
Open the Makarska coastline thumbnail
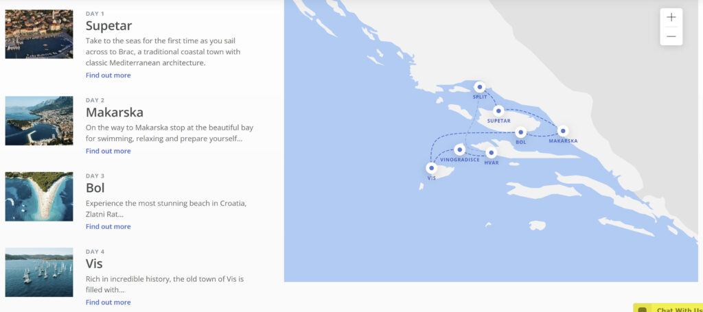tap(39, 121)
